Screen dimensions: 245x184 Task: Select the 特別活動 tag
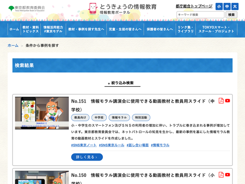pyautogui.click(x=141, y=117)
